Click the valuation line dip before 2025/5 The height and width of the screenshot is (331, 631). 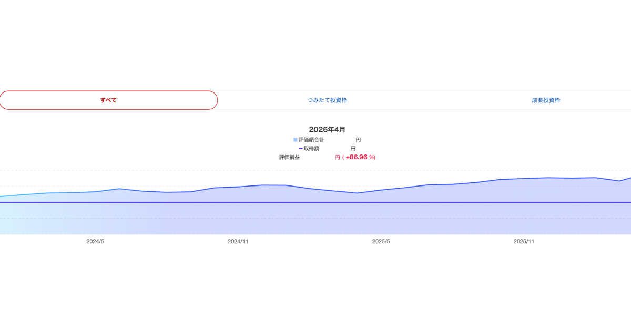tap(358, 193)
